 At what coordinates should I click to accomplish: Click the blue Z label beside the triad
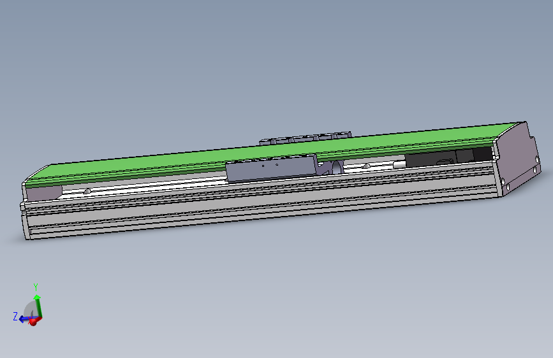click(x=15, y=317)
